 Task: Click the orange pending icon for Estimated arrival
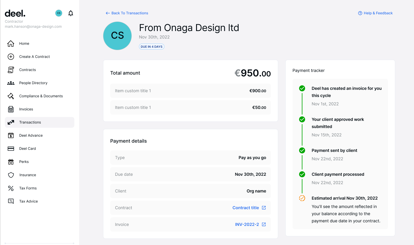click(302, 198)
